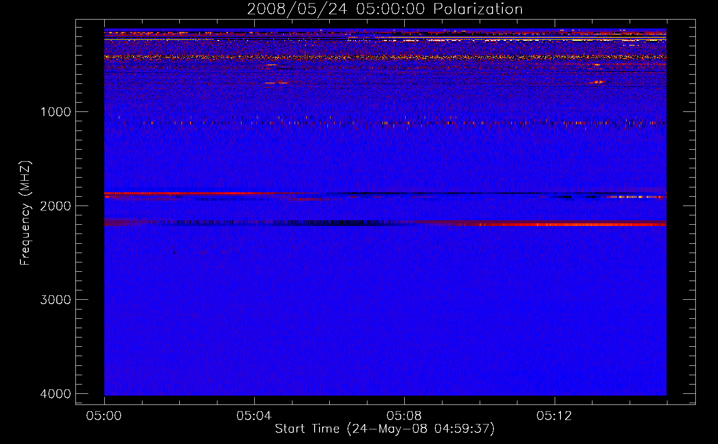Click the 05:08 time tick label
This screenshot has width=718, height=444.
[404, 416]
